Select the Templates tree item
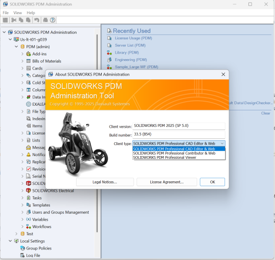The image size is (275, 260). (x=41, y=205)
